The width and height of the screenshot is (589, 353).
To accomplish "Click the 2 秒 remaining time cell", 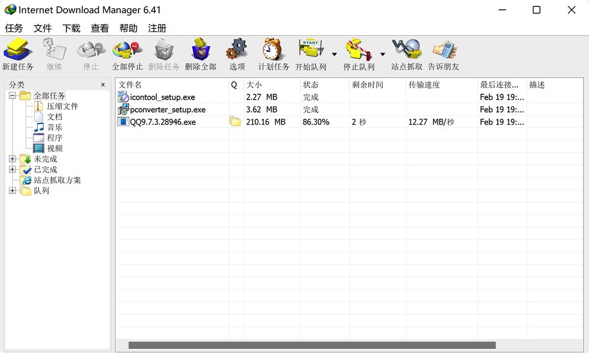I will pyautogui.click(x=359, y=122).
